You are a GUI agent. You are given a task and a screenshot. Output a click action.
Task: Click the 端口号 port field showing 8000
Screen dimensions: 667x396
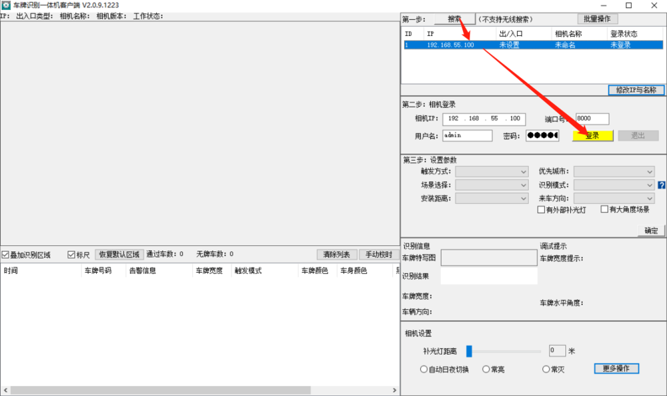click(592, 119)
